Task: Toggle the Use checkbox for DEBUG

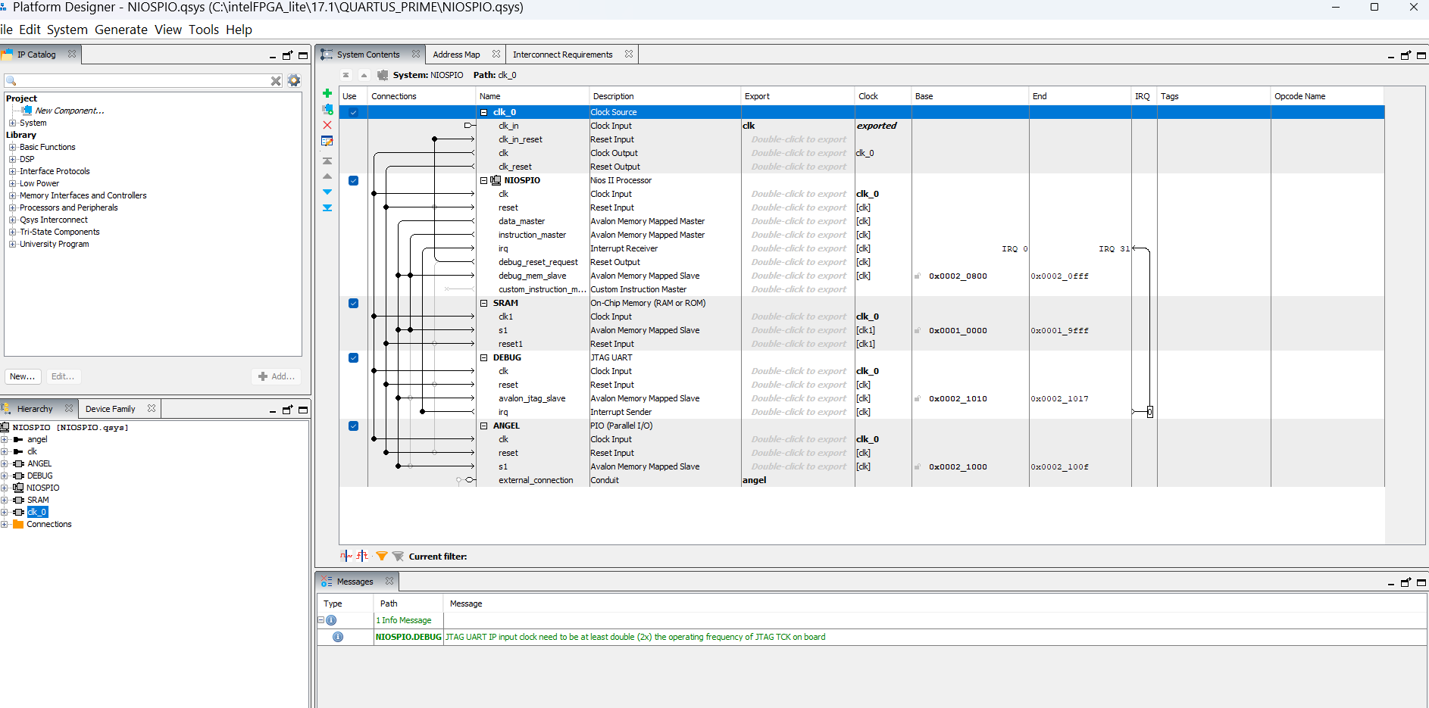Action: point(353,357)
